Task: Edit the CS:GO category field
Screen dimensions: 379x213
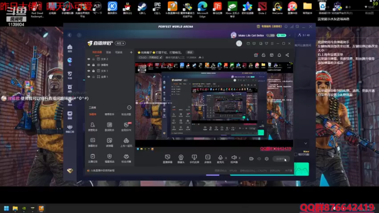Action: coord(150,57)
